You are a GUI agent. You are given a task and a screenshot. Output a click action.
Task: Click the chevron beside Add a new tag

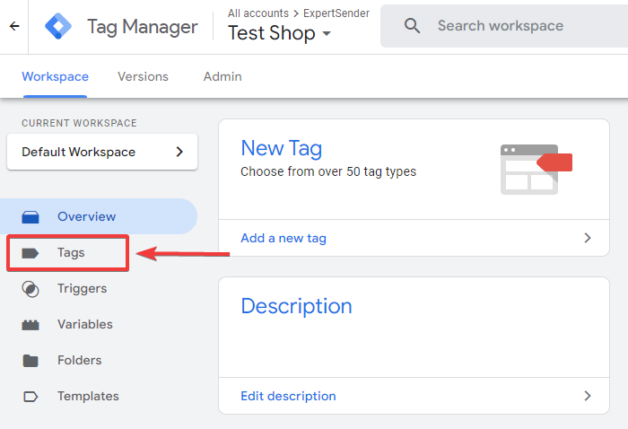click(x=588, y=238)
